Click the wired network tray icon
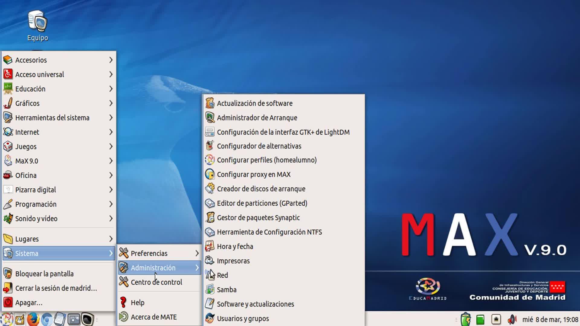 (x=496, y=319)
